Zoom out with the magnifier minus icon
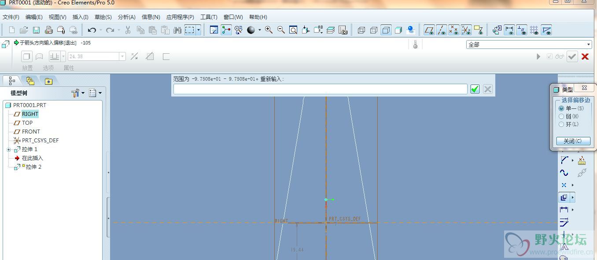This screenshot has width=597, height=260. pos(281,30)
